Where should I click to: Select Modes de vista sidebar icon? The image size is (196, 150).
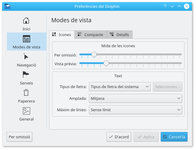point(26,39)
